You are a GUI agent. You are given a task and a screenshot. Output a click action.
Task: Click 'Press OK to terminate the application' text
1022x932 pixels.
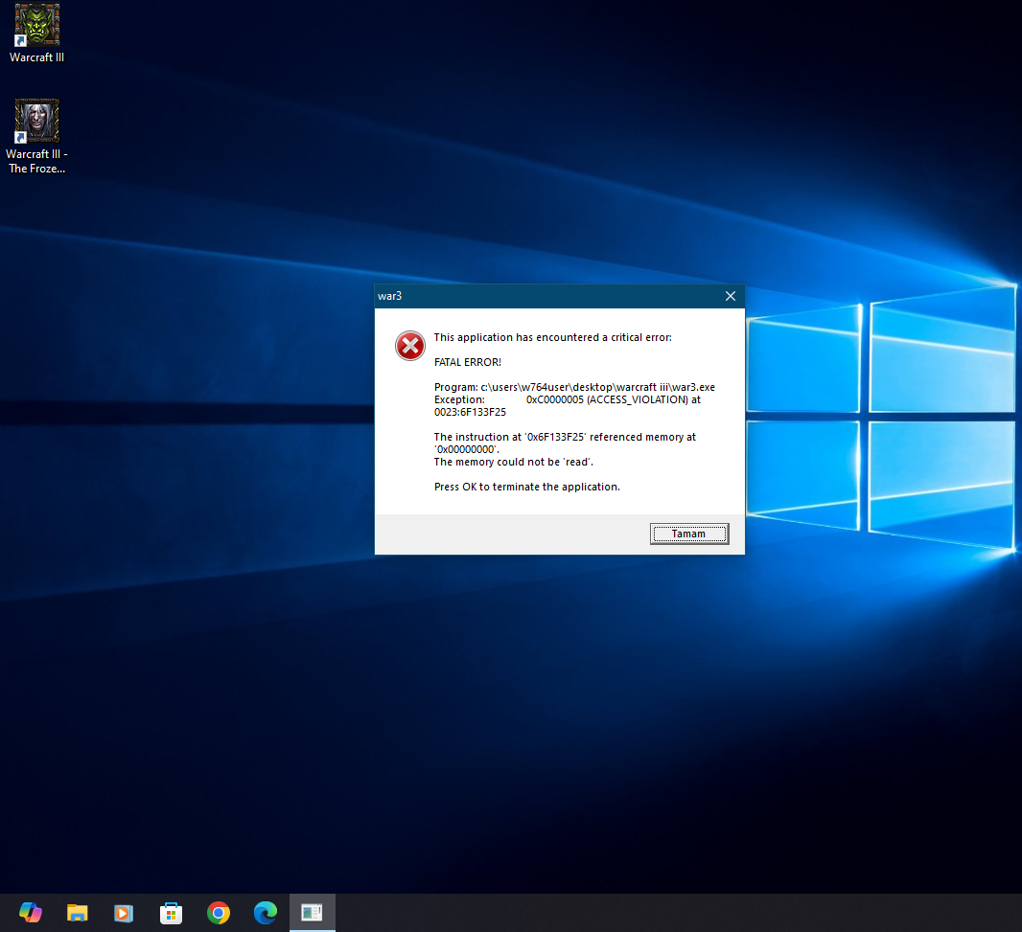coord(526,487)
